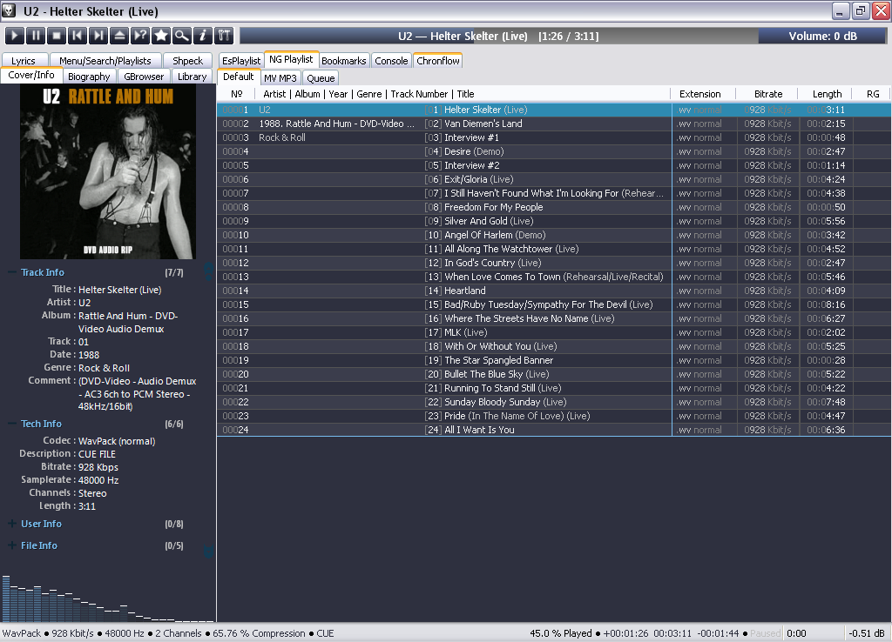Select track 11 All Along The Watchtower
Viewport: 892px width, 642px height.
click(x=553, y=249)
